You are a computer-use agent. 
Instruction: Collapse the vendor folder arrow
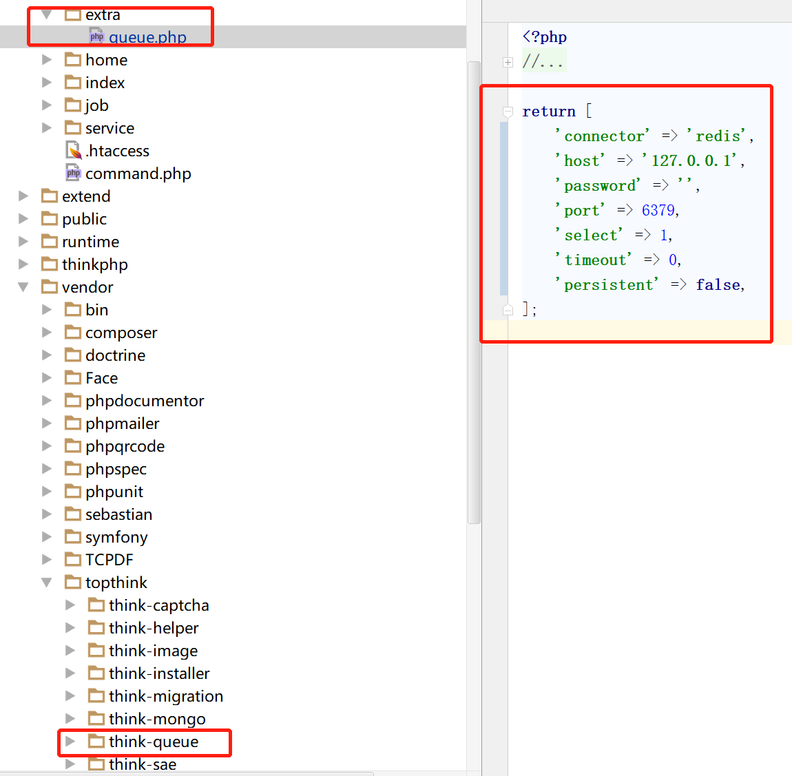(23, 286)
